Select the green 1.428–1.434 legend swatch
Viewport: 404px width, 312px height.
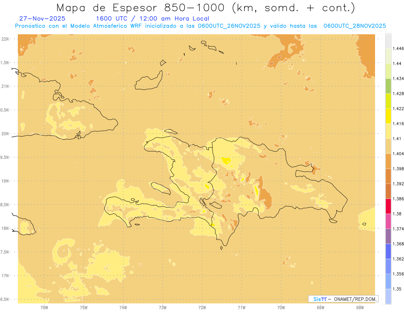coord(388,86)
